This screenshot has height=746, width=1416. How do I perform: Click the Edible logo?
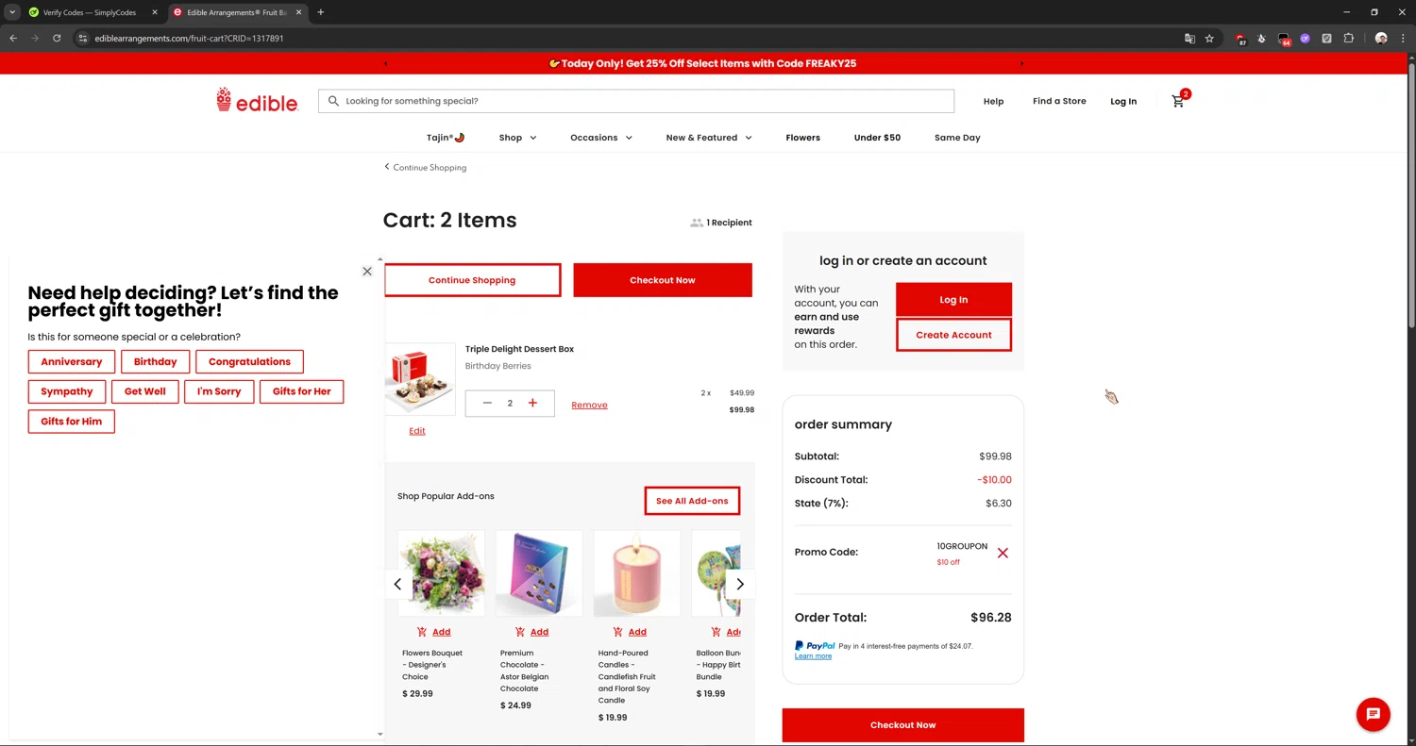[257, 100]
